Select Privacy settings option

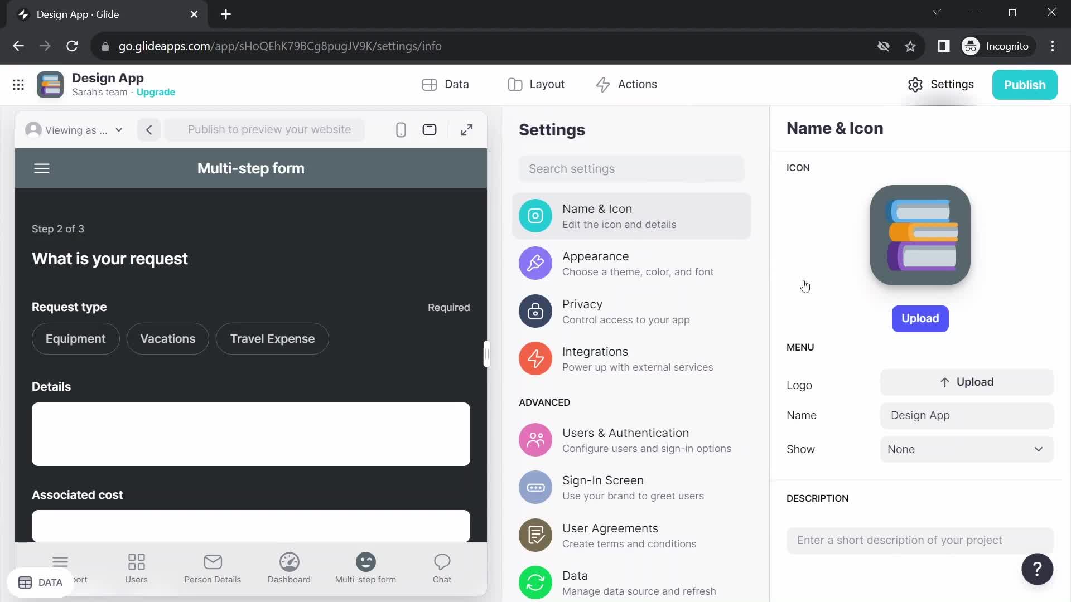coord(630,311)
